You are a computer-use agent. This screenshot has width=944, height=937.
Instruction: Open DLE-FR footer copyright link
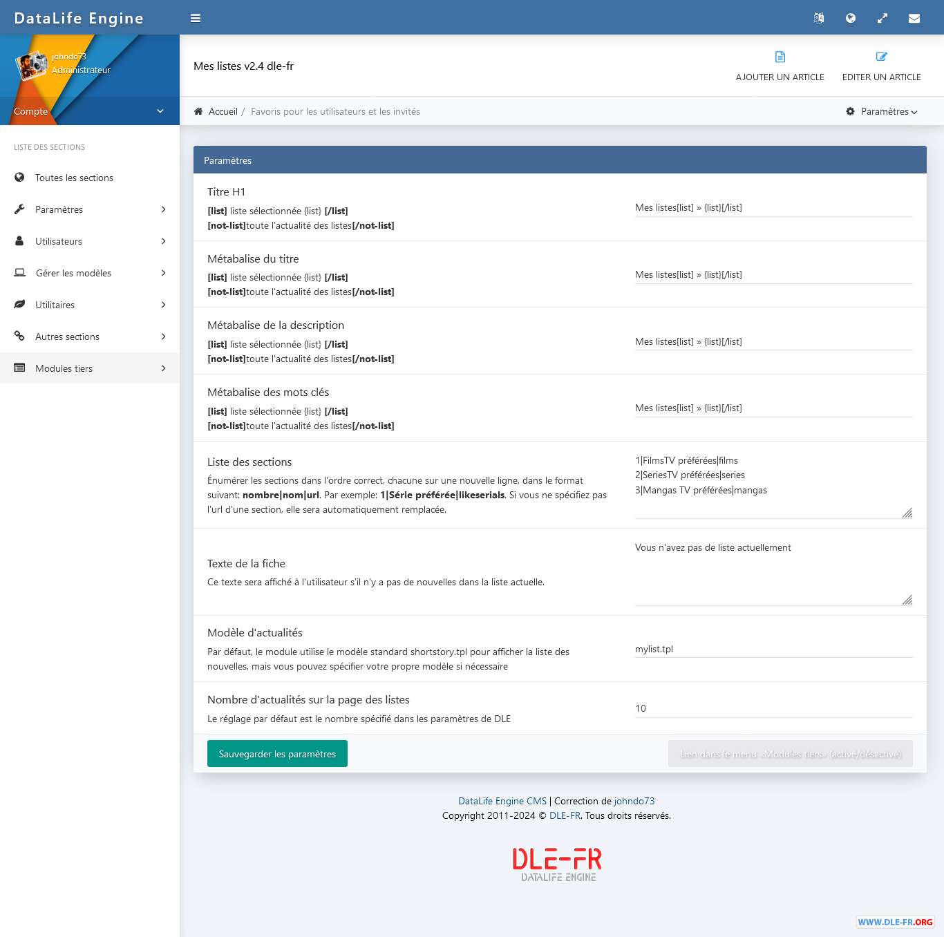point(565,815)
